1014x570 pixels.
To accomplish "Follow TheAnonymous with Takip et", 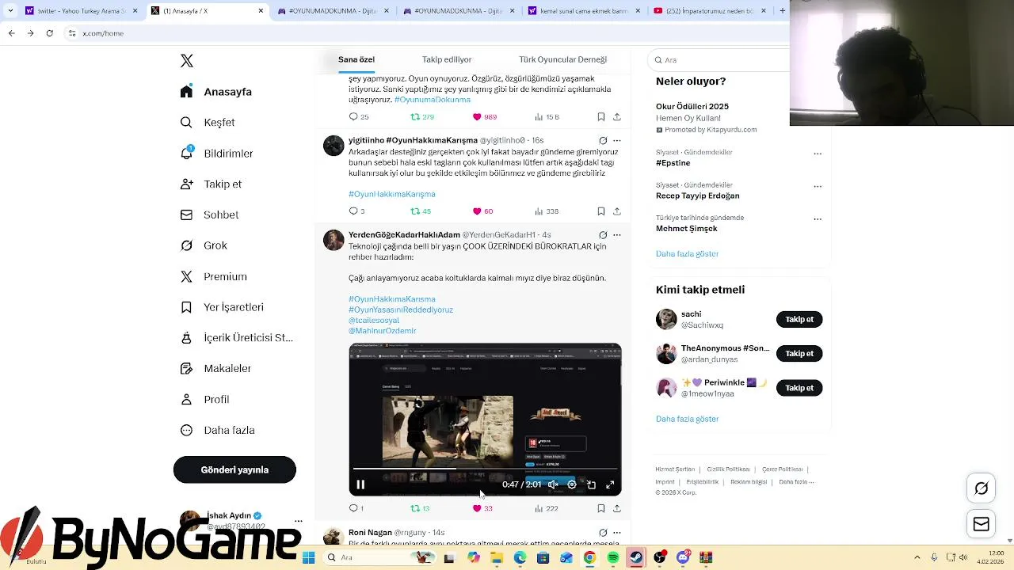I will [799, 354].
